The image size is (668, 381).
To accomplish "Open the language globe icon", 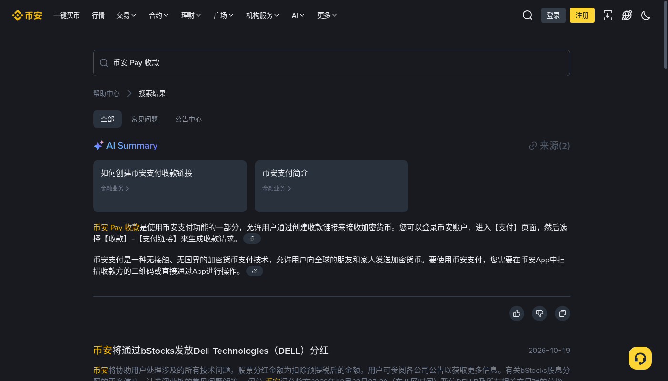I will [x=627, y=15].
